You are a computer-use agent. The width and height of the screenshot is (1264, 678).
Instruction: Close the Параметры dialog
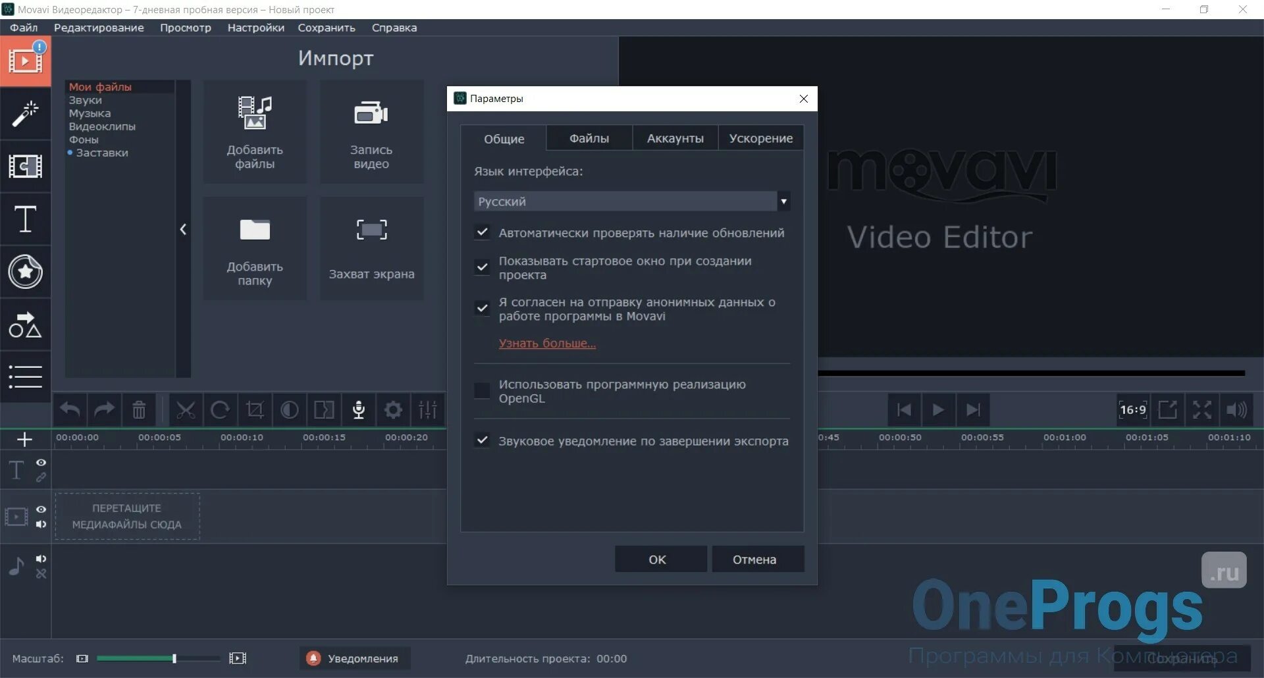[804, 99]
